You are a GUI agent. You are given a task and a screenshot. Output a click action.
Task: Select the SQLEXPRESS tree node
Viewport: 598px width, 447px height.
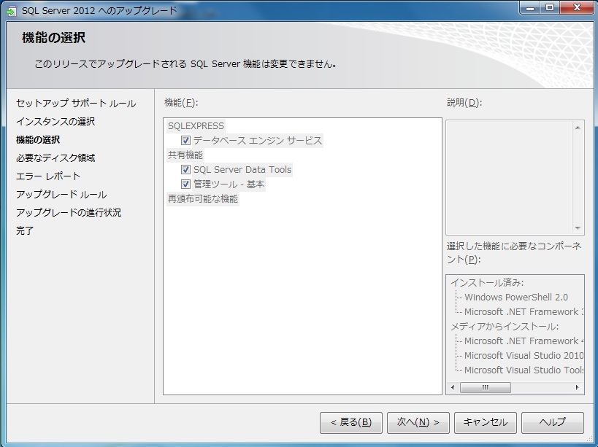[x=196, y=126]
